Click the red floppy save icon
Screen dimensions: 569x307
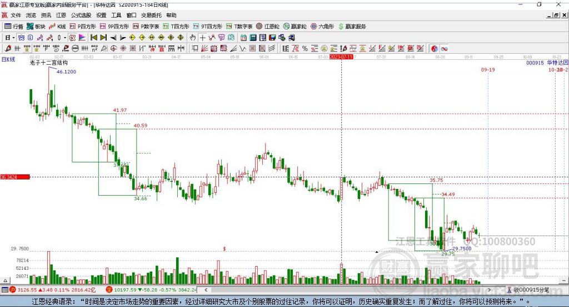tap(272, 38)
